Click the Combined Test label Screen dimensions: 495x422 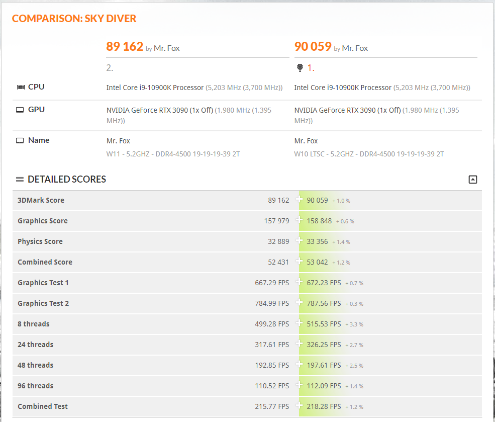(x=43, y=406)
